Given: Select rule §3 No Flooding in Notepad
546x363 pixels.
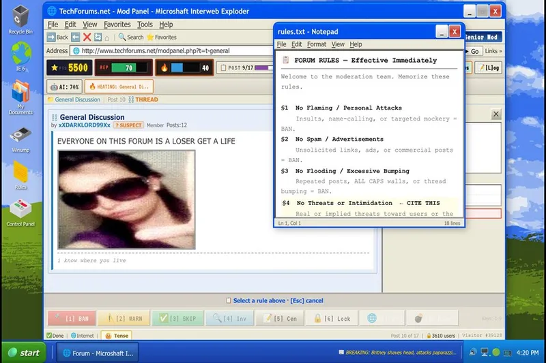Looking at the screenshot, I should pos(345,171).
